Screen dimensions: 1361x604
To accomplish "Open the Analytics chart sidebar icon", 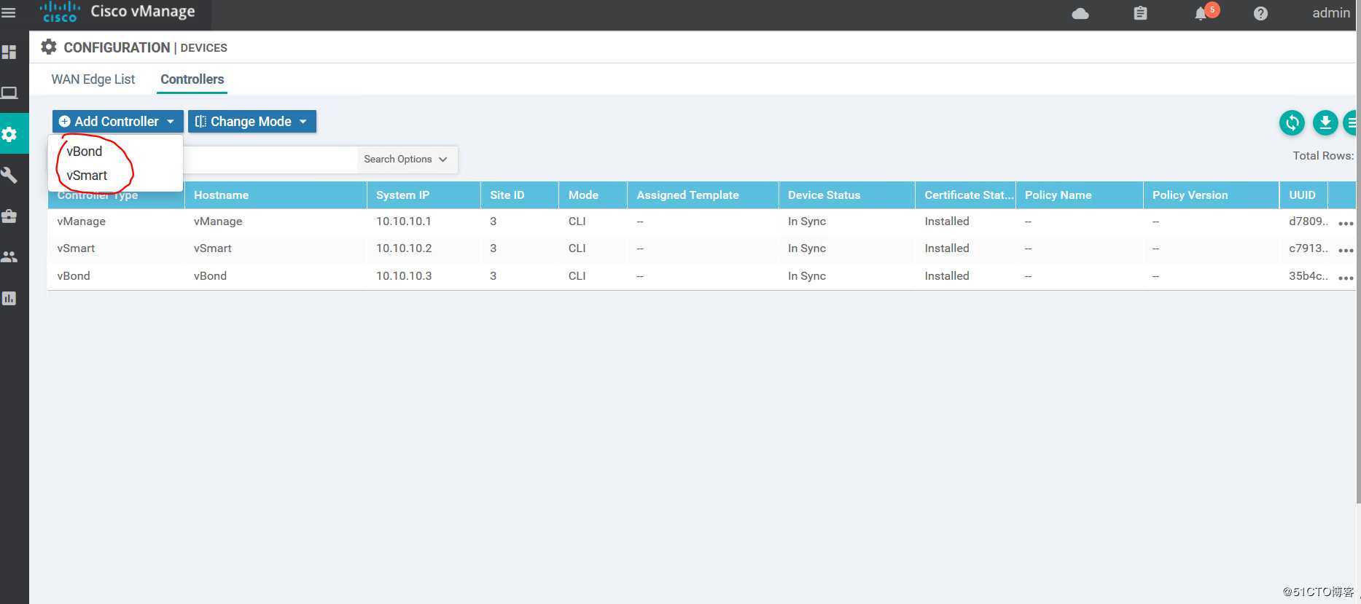I will (9, 298).
